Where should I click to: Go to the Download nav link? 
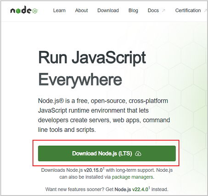(x=108, y=11)
